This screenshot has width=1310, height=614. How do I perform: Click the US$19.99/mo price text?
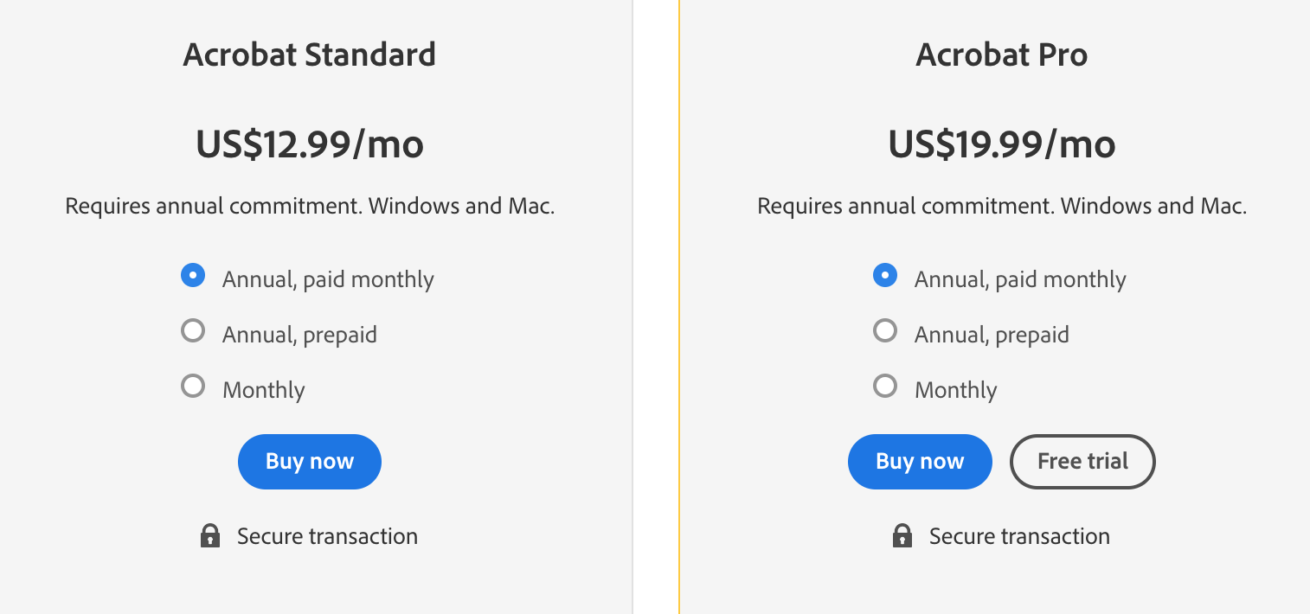coord(1001,144)
